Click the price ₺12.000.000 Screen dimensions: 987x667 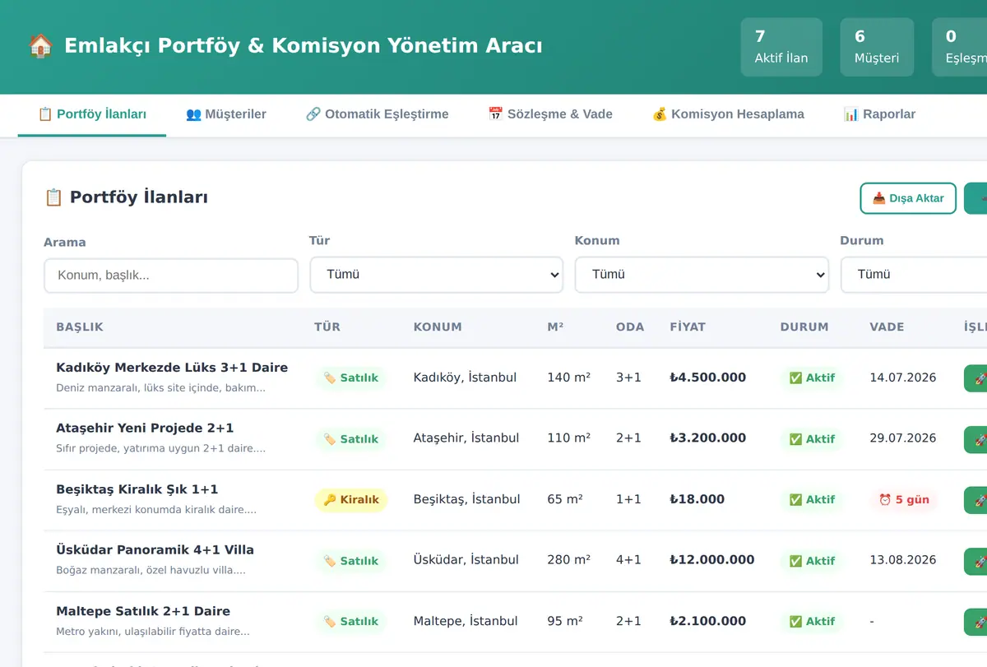[712, 560]
